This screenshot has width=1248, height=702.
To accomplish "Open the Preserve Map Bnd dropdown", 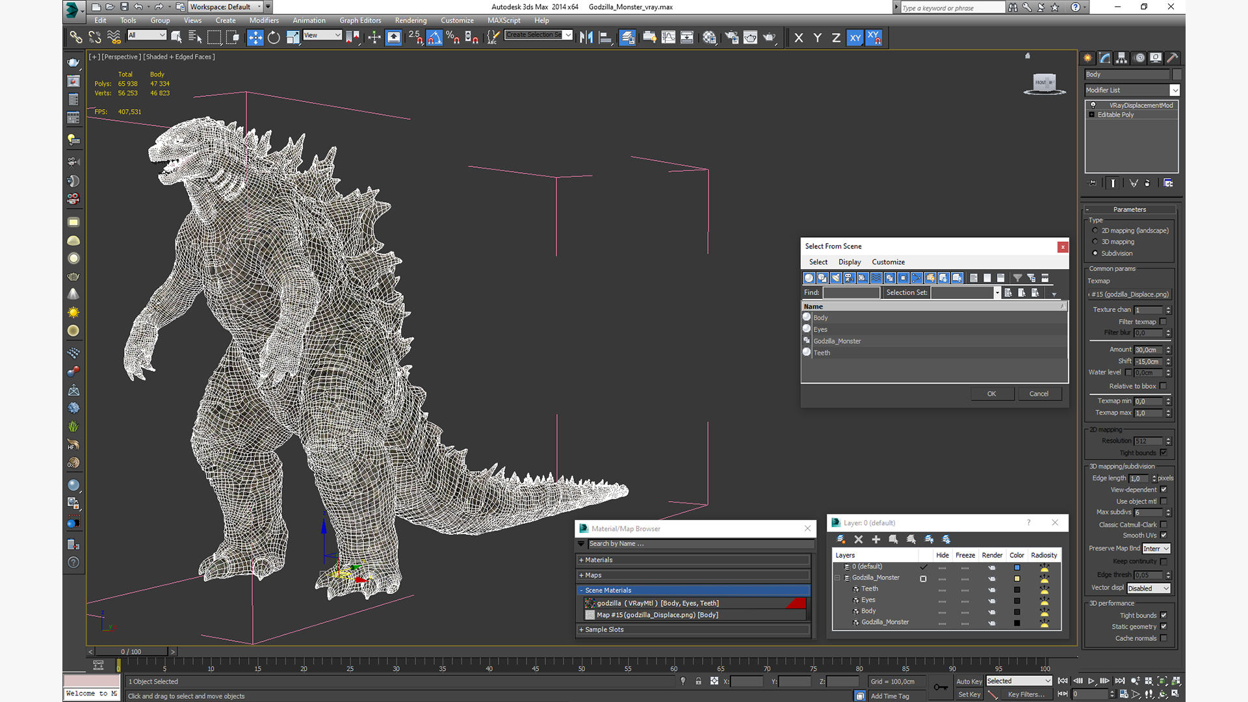I will pos(1156,549).
